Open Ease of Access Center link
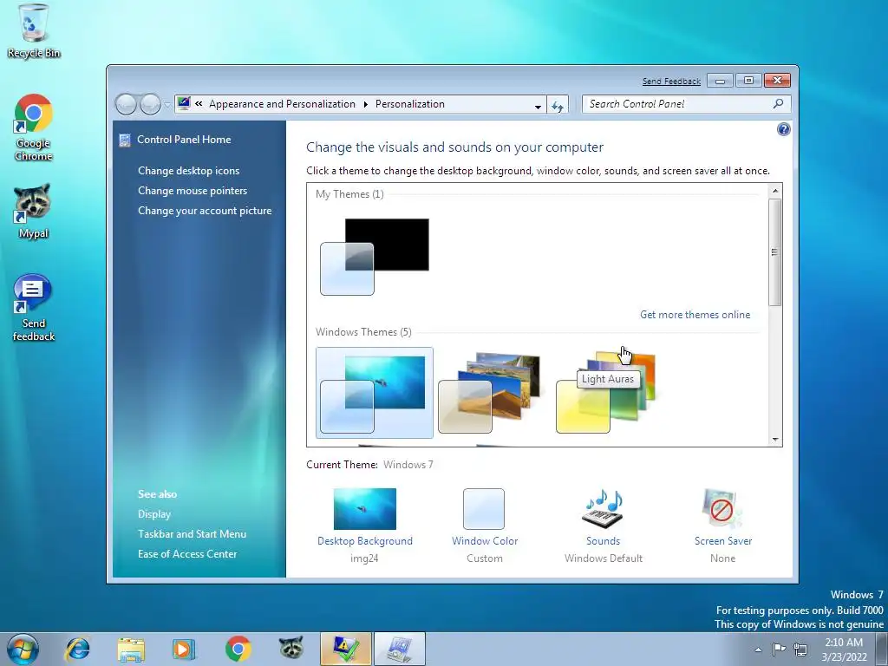This screenshot has height=666, width=888. point(187,554)
